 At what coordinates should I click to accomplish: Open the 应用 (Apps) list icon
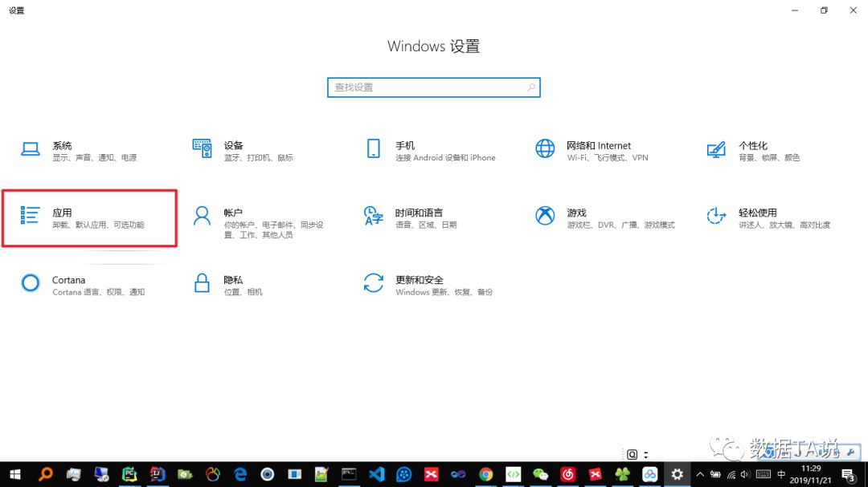(30, 216)
